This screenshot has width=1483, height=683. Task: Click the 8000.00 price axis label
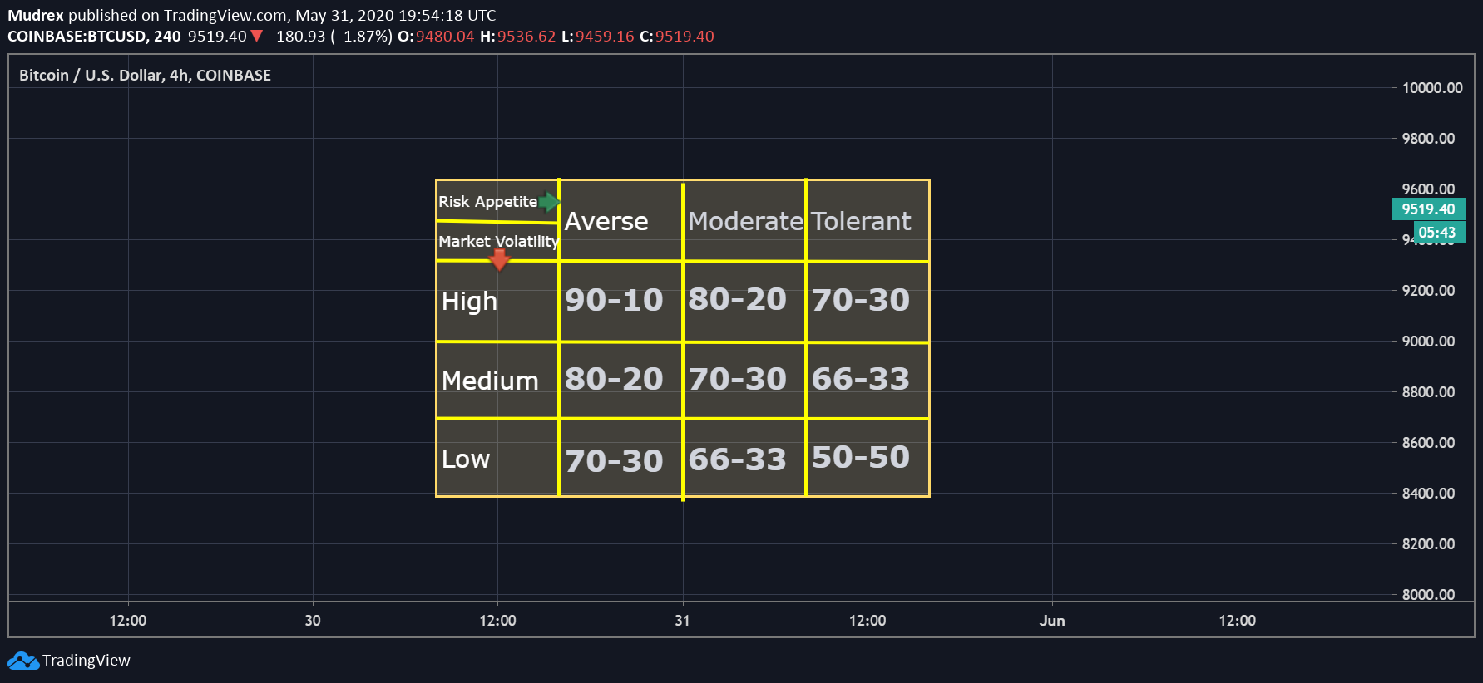click(1428, 595)
